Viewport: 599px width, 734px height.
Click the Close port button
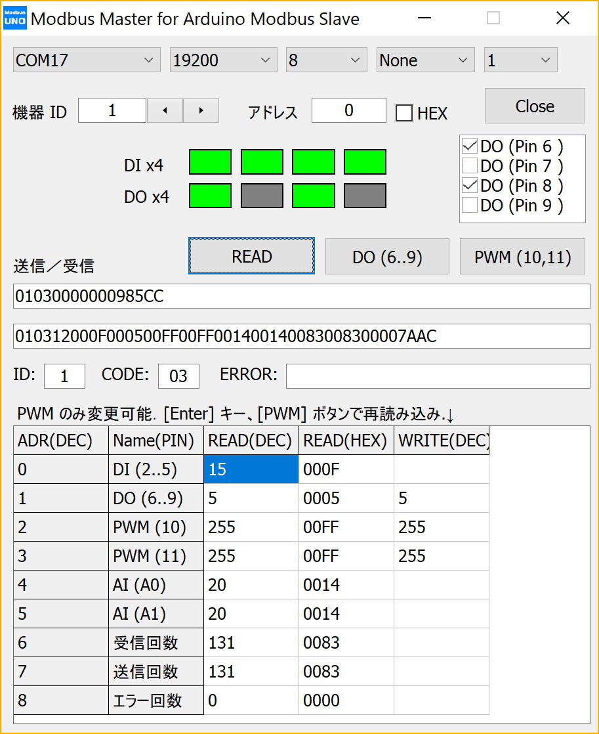click(535, 106)
